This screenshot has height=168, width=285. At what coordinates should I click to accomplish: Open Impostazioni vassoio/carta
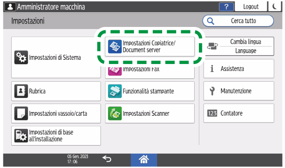pyautogui.click(x=56, y=113)
